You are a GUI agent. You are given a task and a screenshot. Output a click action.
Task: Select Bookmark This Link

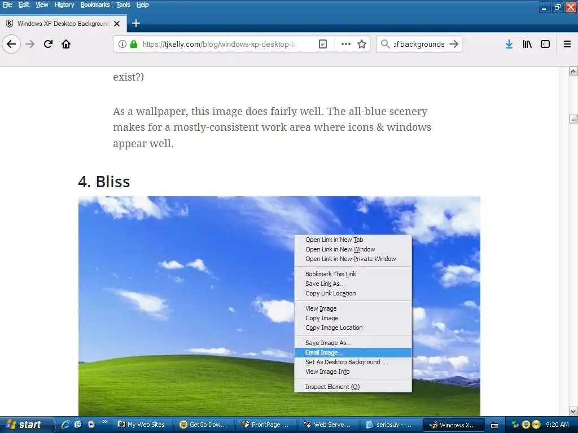pos(353,274)
